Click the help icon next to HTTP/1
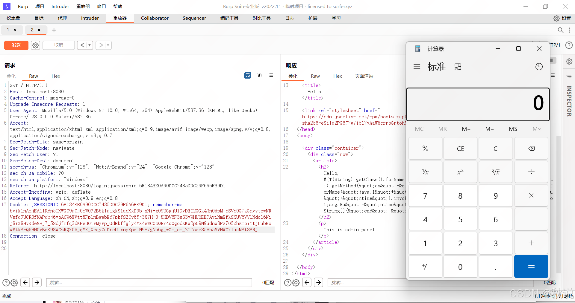This screenshot has width=575, height=303. [569, 45]
